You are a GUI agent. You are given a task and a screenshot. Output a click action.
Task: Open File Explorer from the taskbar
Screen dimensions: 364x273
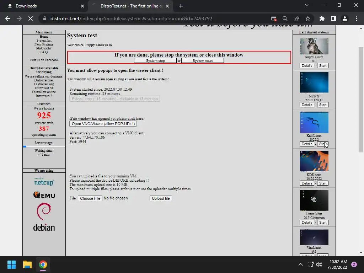click(x=27, y=264)
